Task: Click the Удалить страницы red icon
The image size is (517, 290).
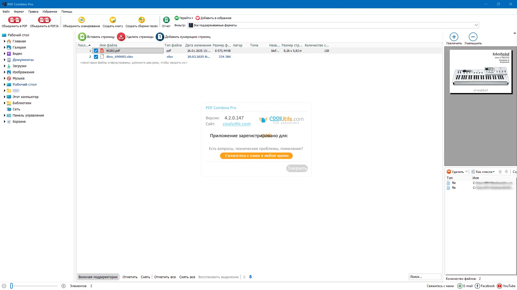Action: pos(121,37)
